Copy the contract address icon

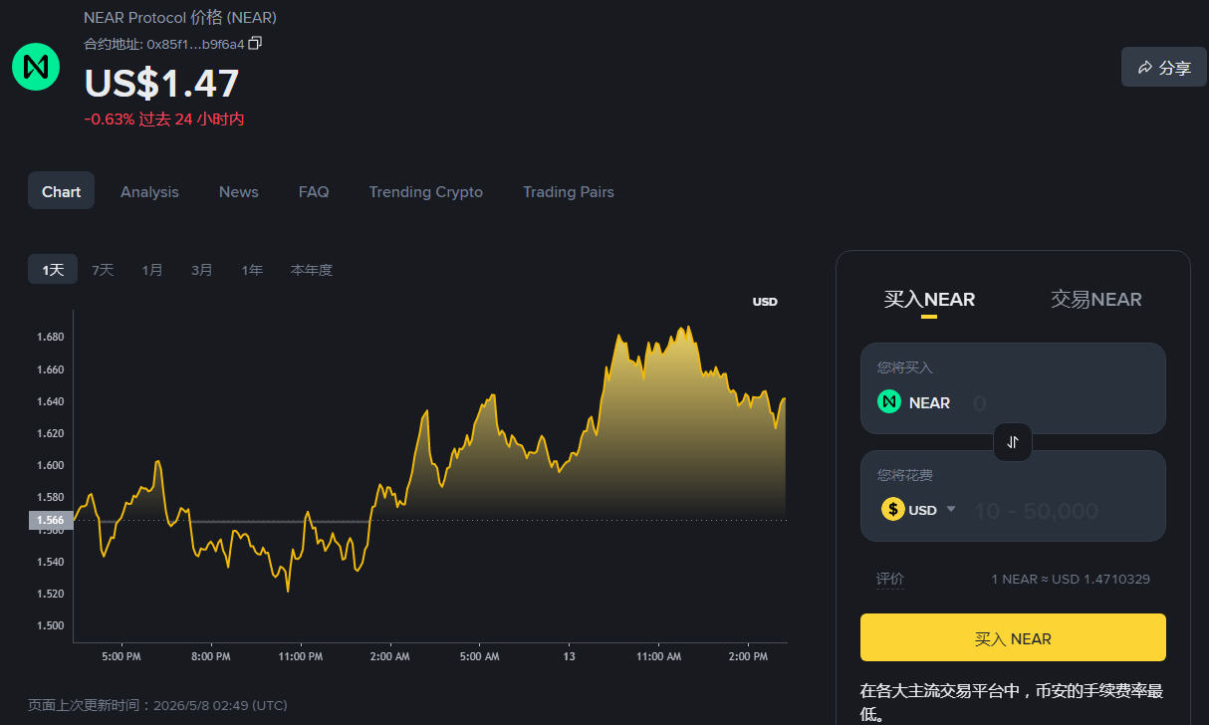click(x=255, y=43)
